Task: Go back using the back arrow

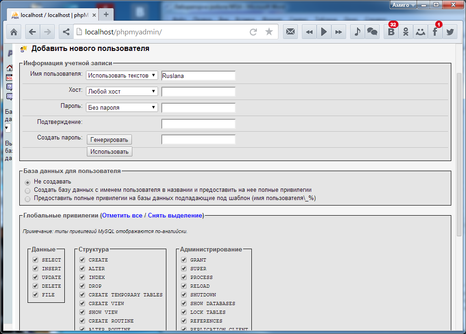Action: click(32, 32)
